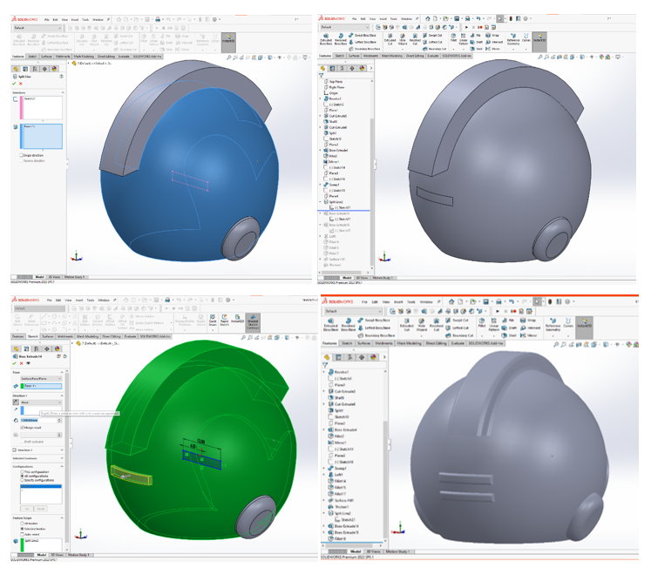Click the depth value input field
Viewport: 651px width, 568px height.
(42, 420)
